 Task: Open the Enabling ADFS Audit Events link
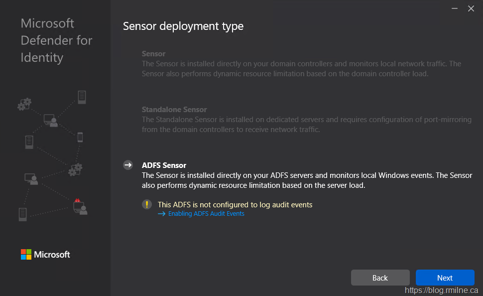coord(206,214)
